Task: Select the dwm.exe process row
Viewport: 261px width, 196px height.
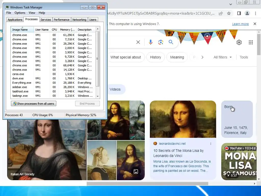Action: [53, 78]
